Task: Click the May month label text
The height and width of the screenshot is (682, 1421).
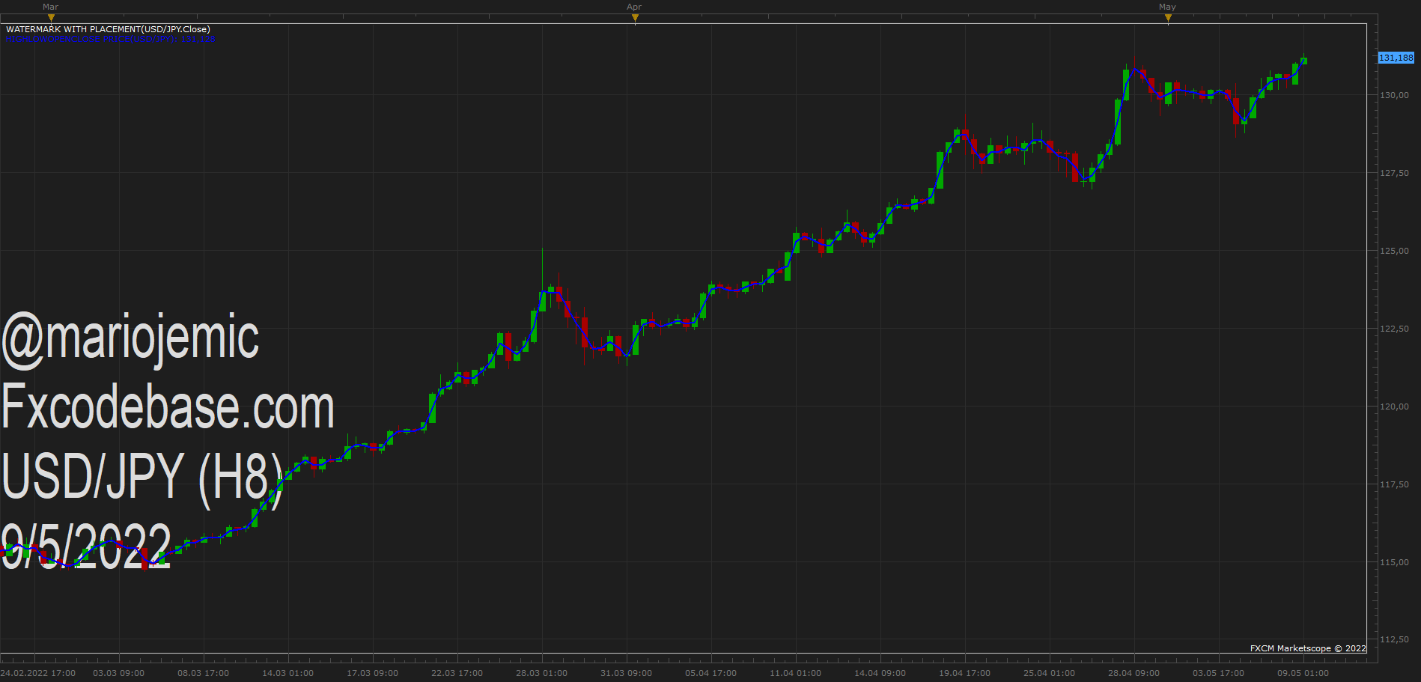Action: click(x=1167, y=7)
